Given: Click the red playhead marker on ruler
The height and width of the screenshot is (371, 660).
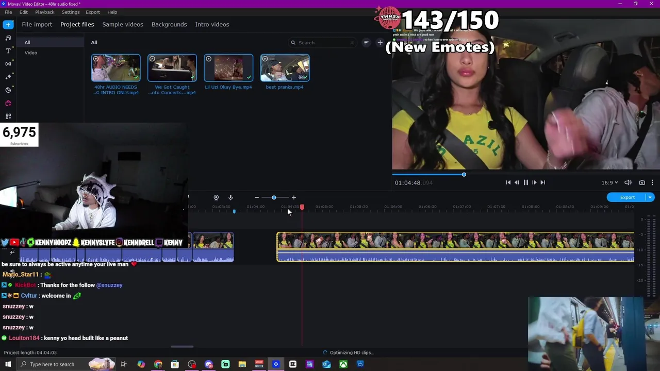Looking at the screenshot, I should [x=302, y=207].
